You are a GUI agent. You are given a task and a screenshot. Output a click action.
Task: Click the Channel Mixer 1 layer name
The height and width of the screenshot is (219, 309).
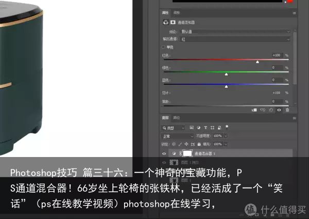point(204,153)
